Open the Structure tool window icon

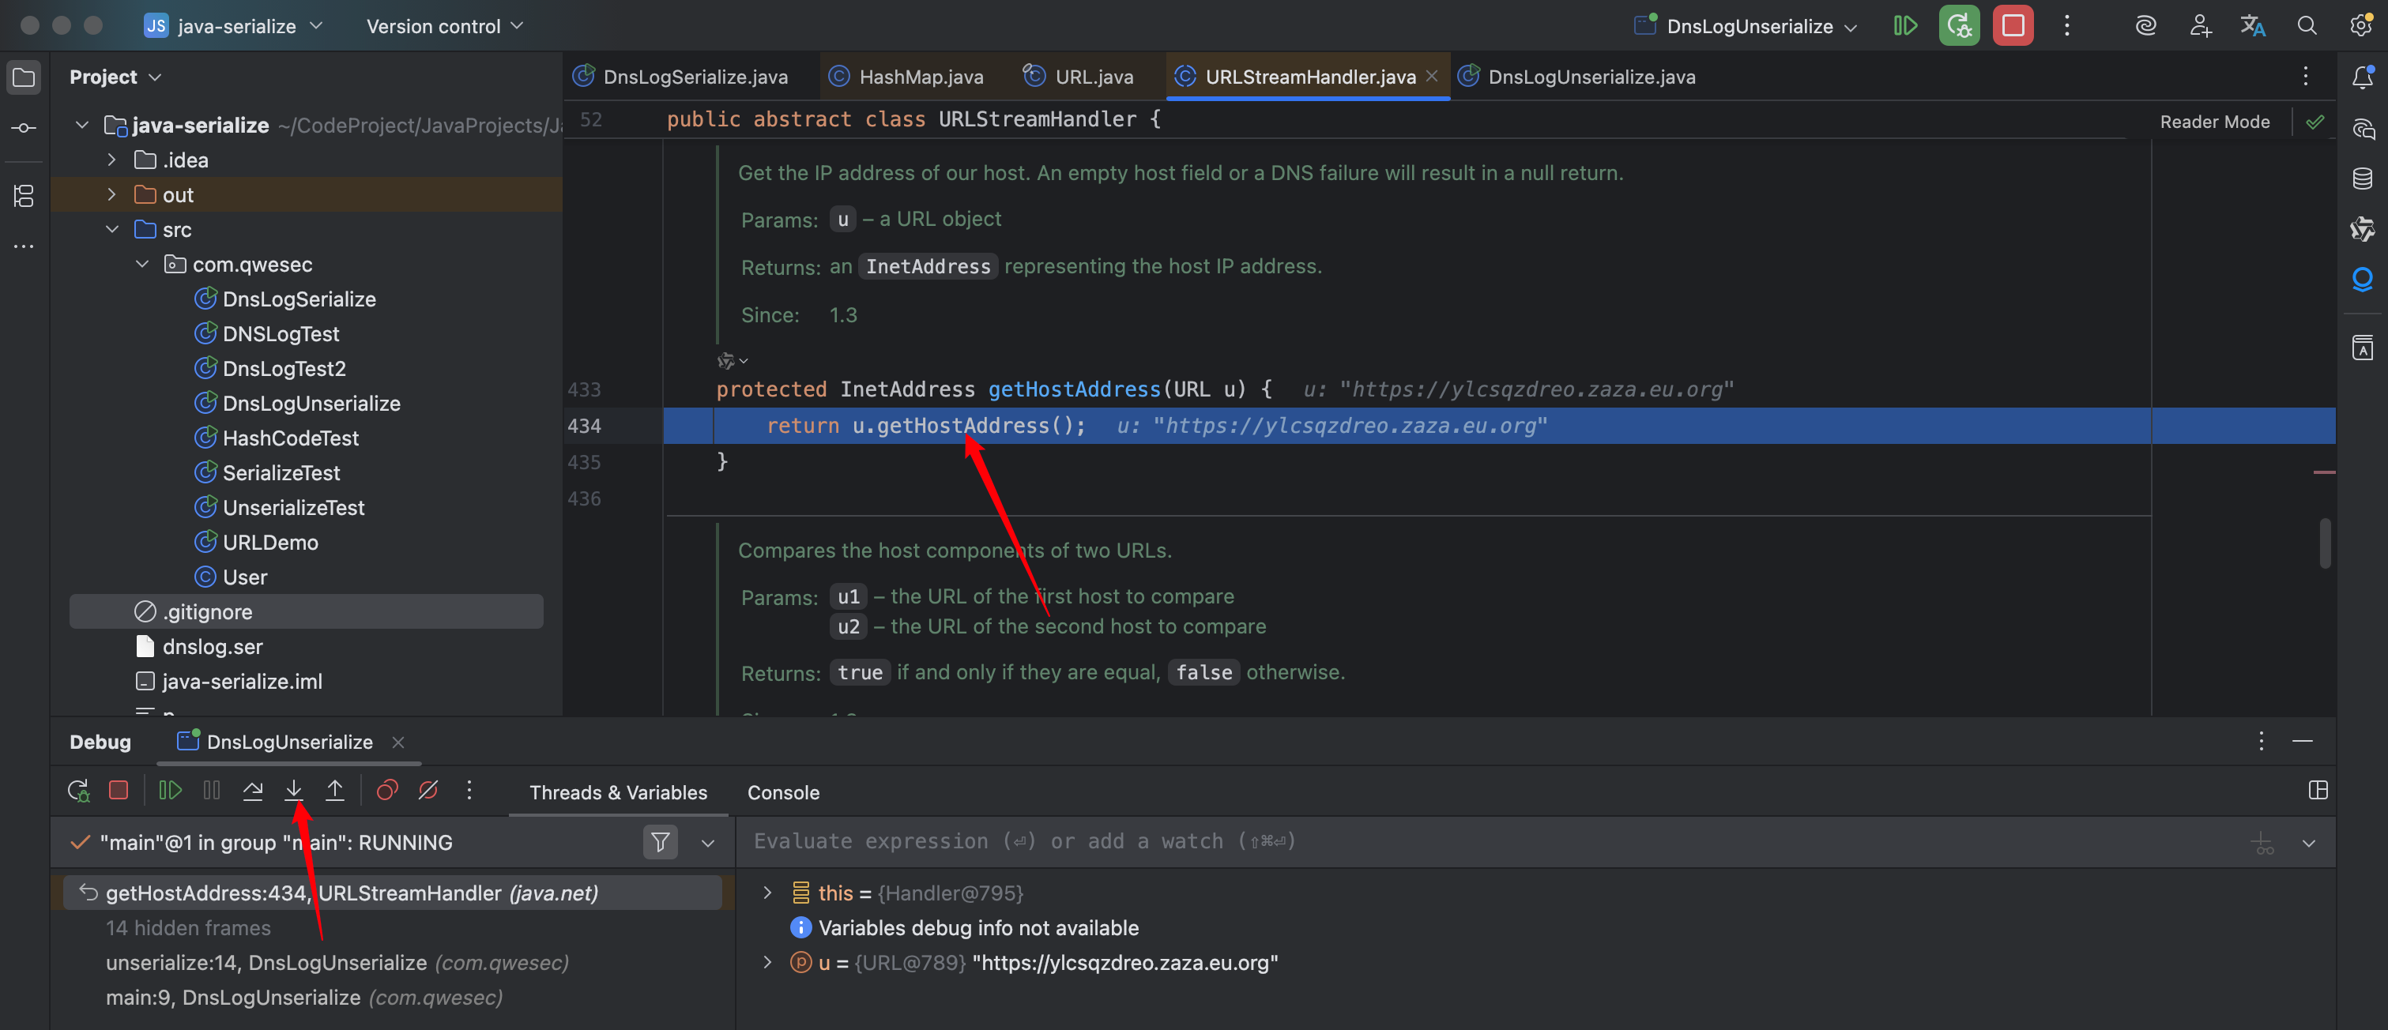24,195
